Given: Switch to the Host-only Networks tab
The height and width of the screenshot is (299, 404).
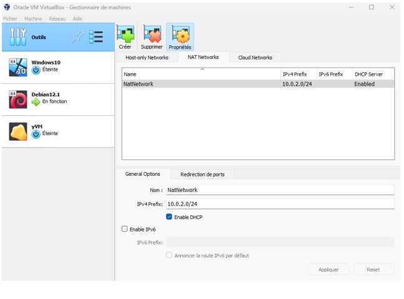Looking at the screenshot, I should [x=147, y=58].
